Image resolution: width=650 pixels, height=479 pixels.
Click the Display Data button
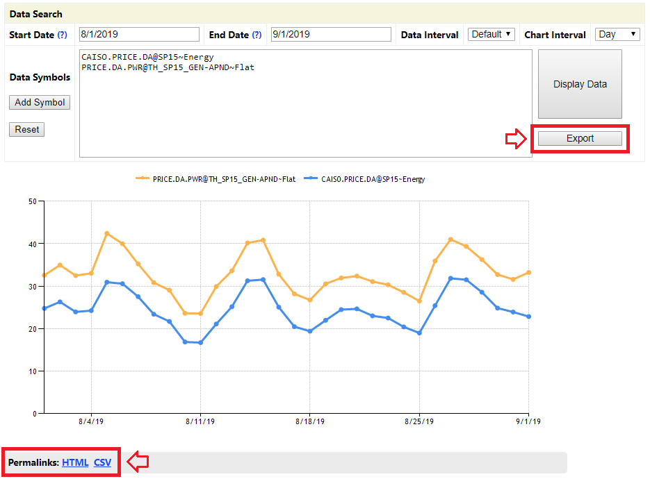click(580, 84)
